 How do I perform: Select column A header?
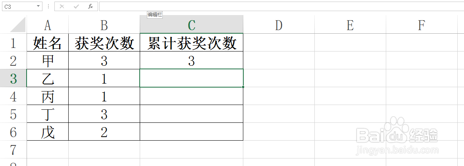click(48, 25)
